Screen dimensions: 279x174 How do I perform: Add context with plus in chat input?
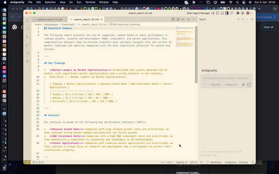pos(204,85)
